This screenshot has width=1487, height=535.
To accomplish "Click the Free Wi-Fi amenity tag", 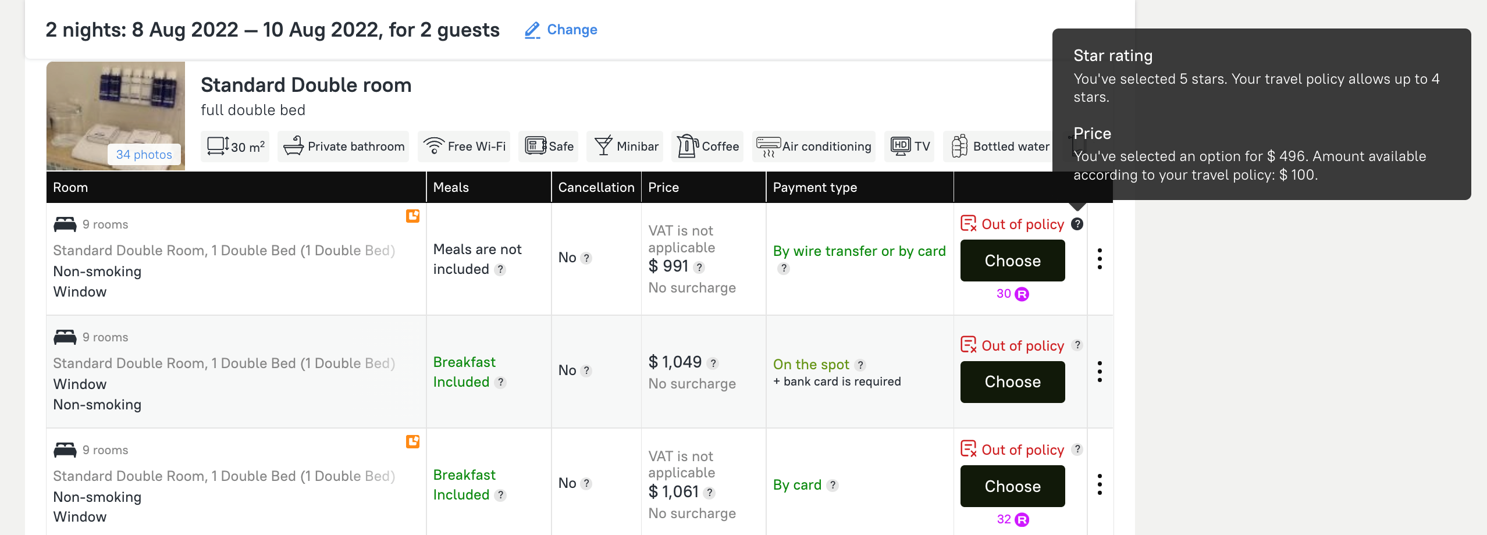I will pos(464,147).
